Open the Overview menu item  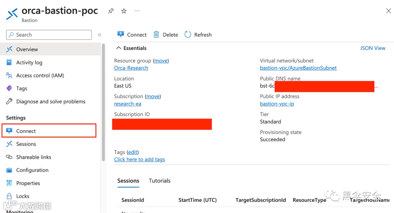[50, 49]
